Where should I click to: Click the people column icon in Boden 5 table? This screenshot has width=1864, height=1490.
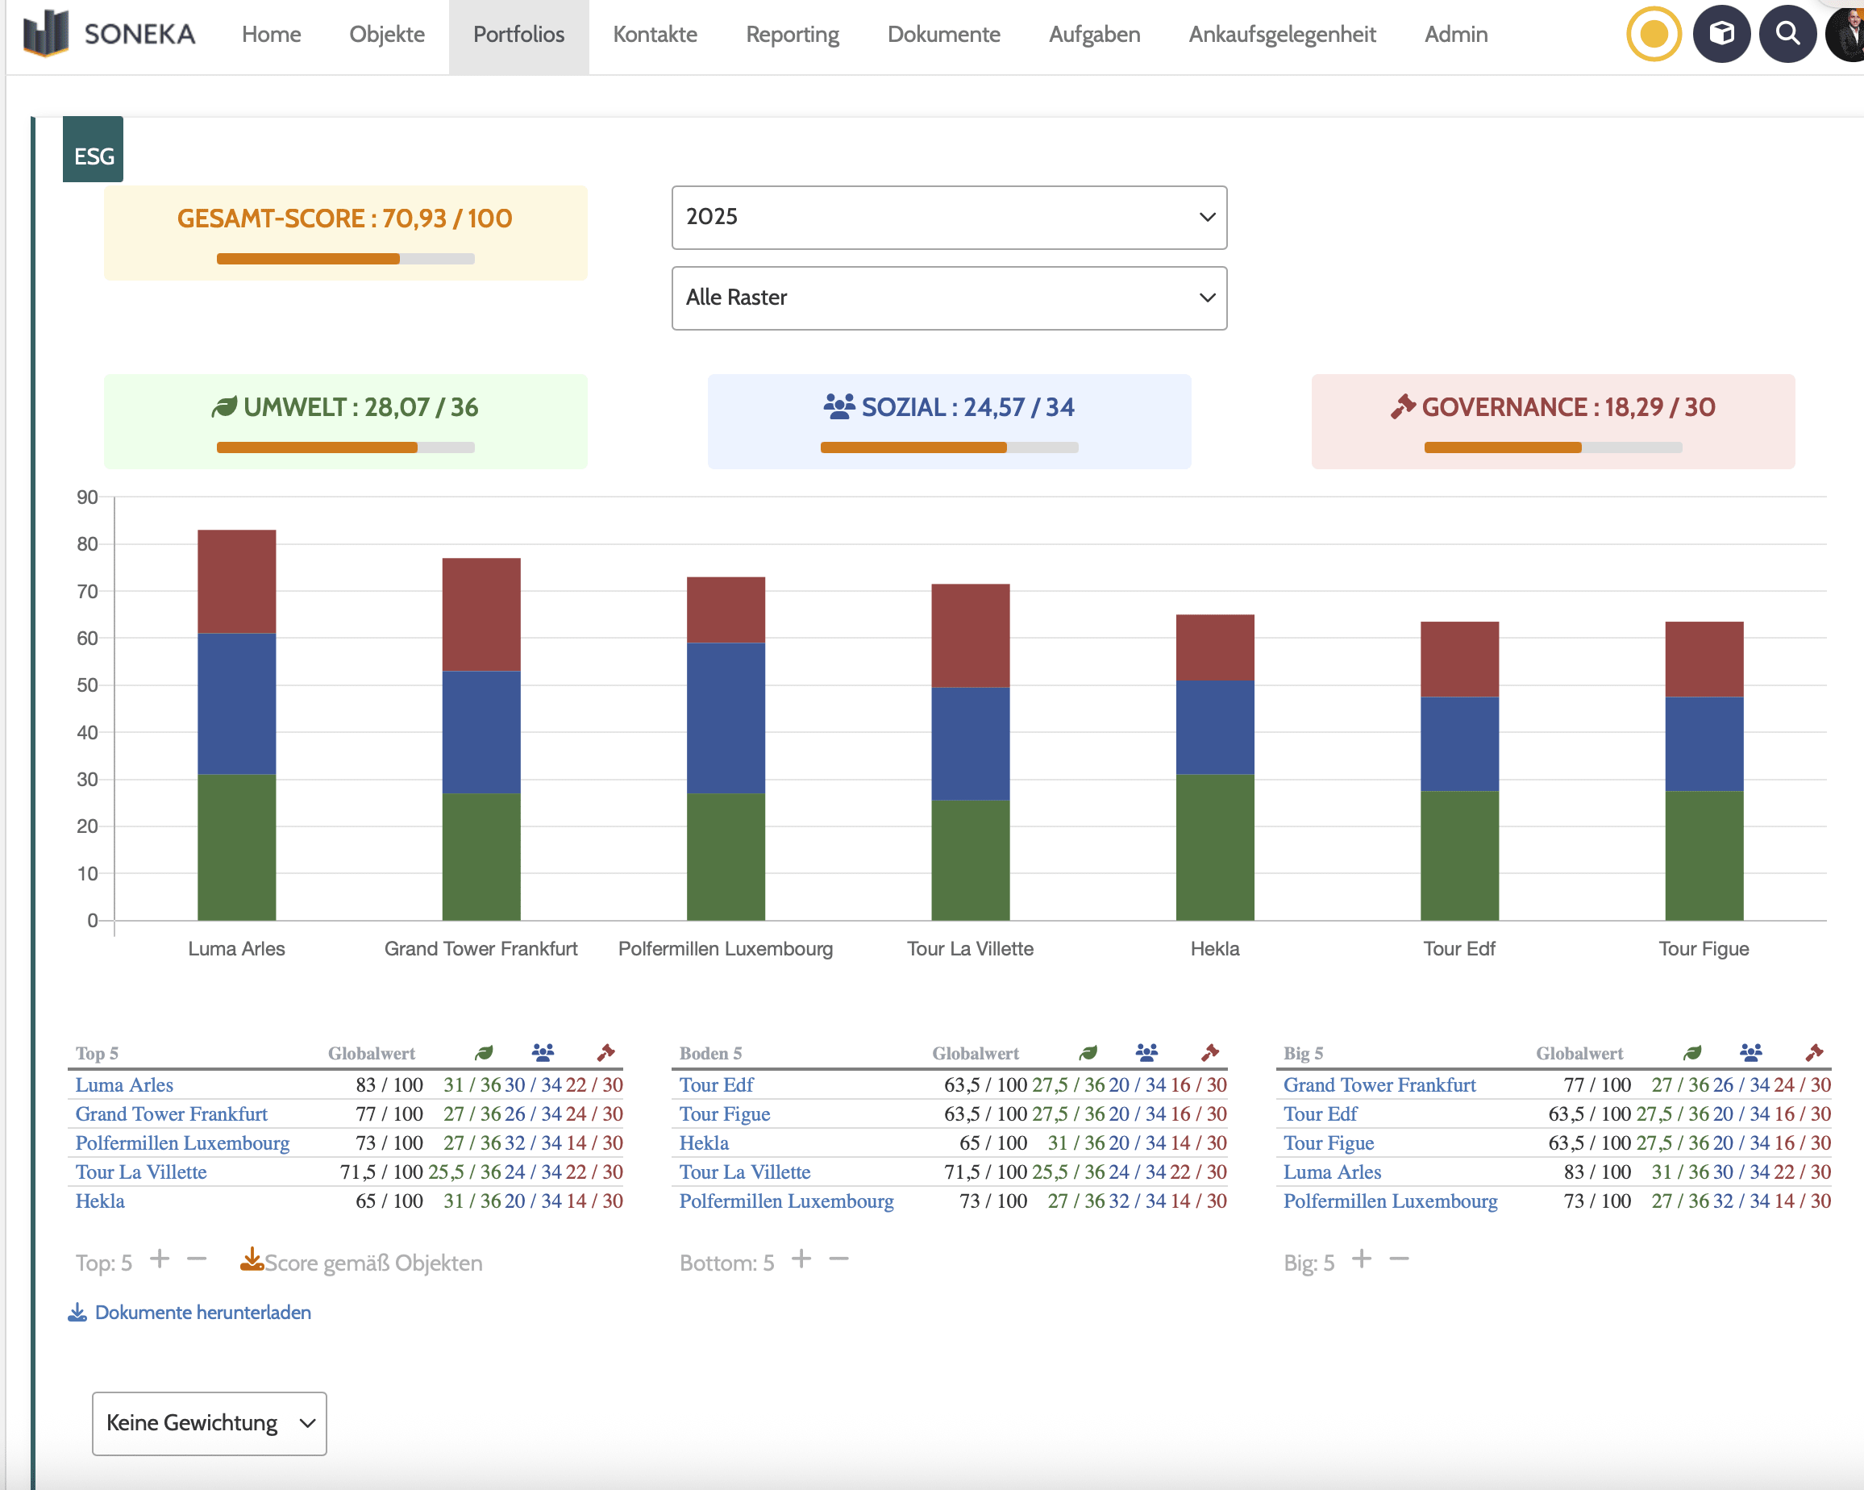1146,1052
